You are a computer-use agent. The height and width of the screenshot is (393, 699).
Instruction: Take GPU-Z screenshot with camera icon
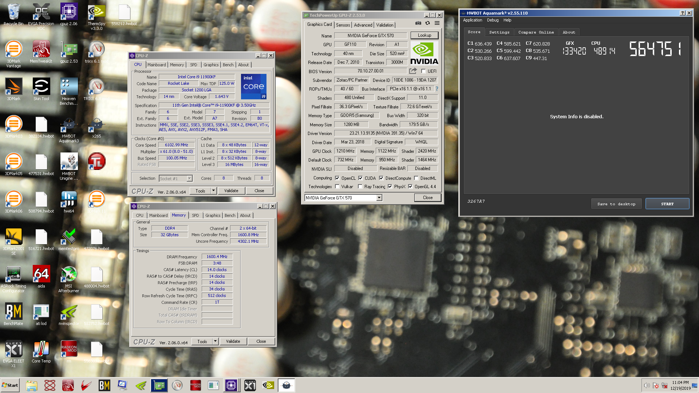[x=418, y=23]
